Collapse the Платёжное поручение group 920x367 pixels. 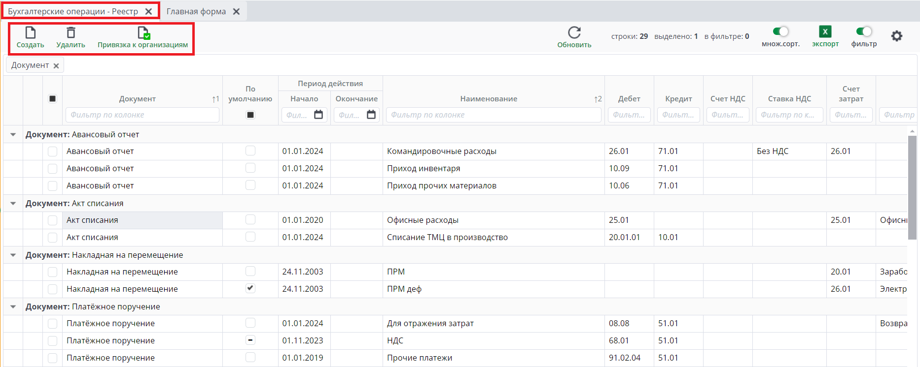coord(13,307)
